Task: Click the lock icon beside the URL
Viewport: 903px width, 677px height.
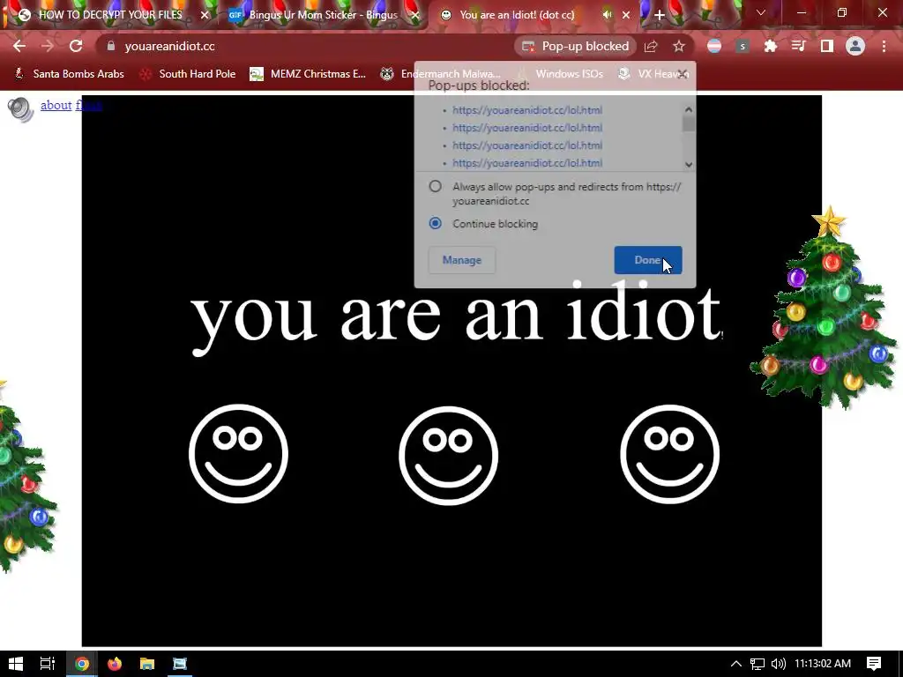Action: pos(111,46)
